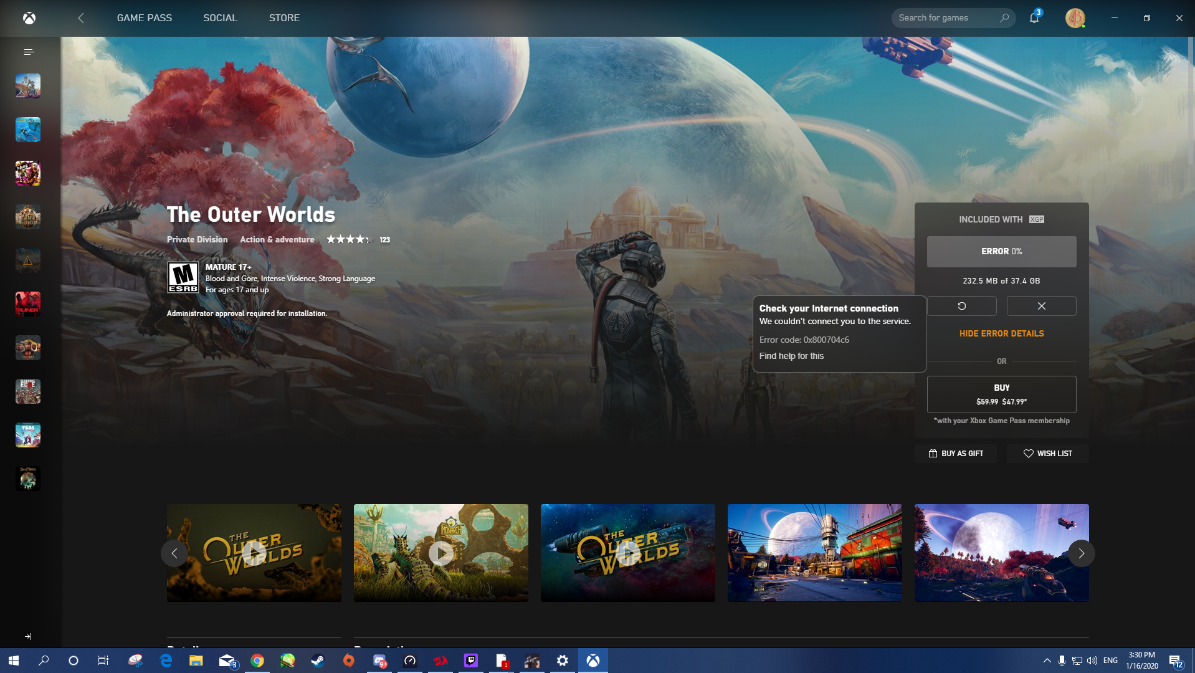
Task: Click Hide Error Details
Action: pos(1001,333)
